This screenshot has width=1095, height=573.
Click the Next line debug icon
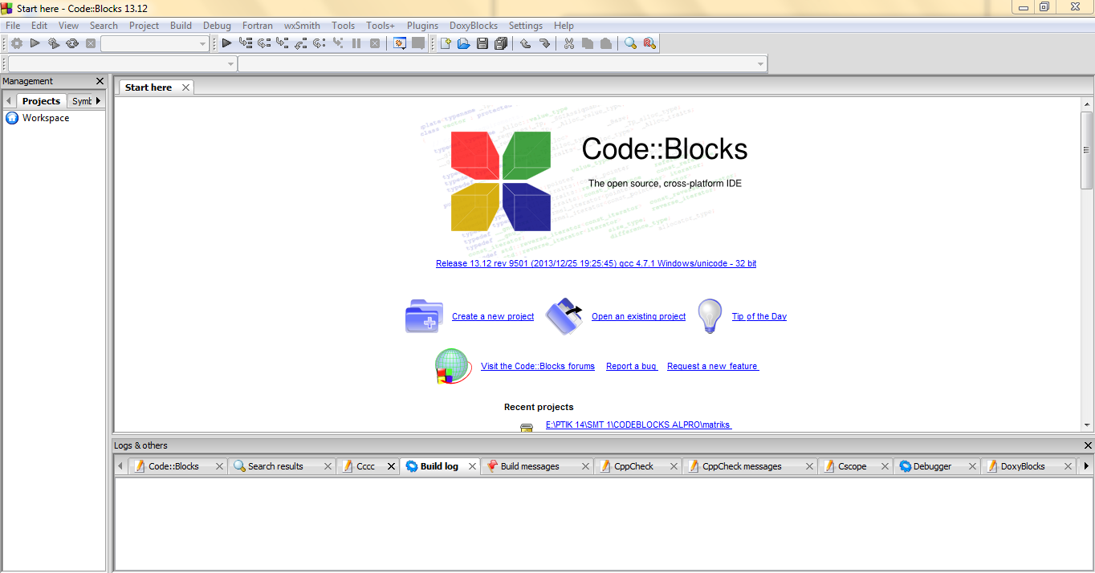point(263,43)
